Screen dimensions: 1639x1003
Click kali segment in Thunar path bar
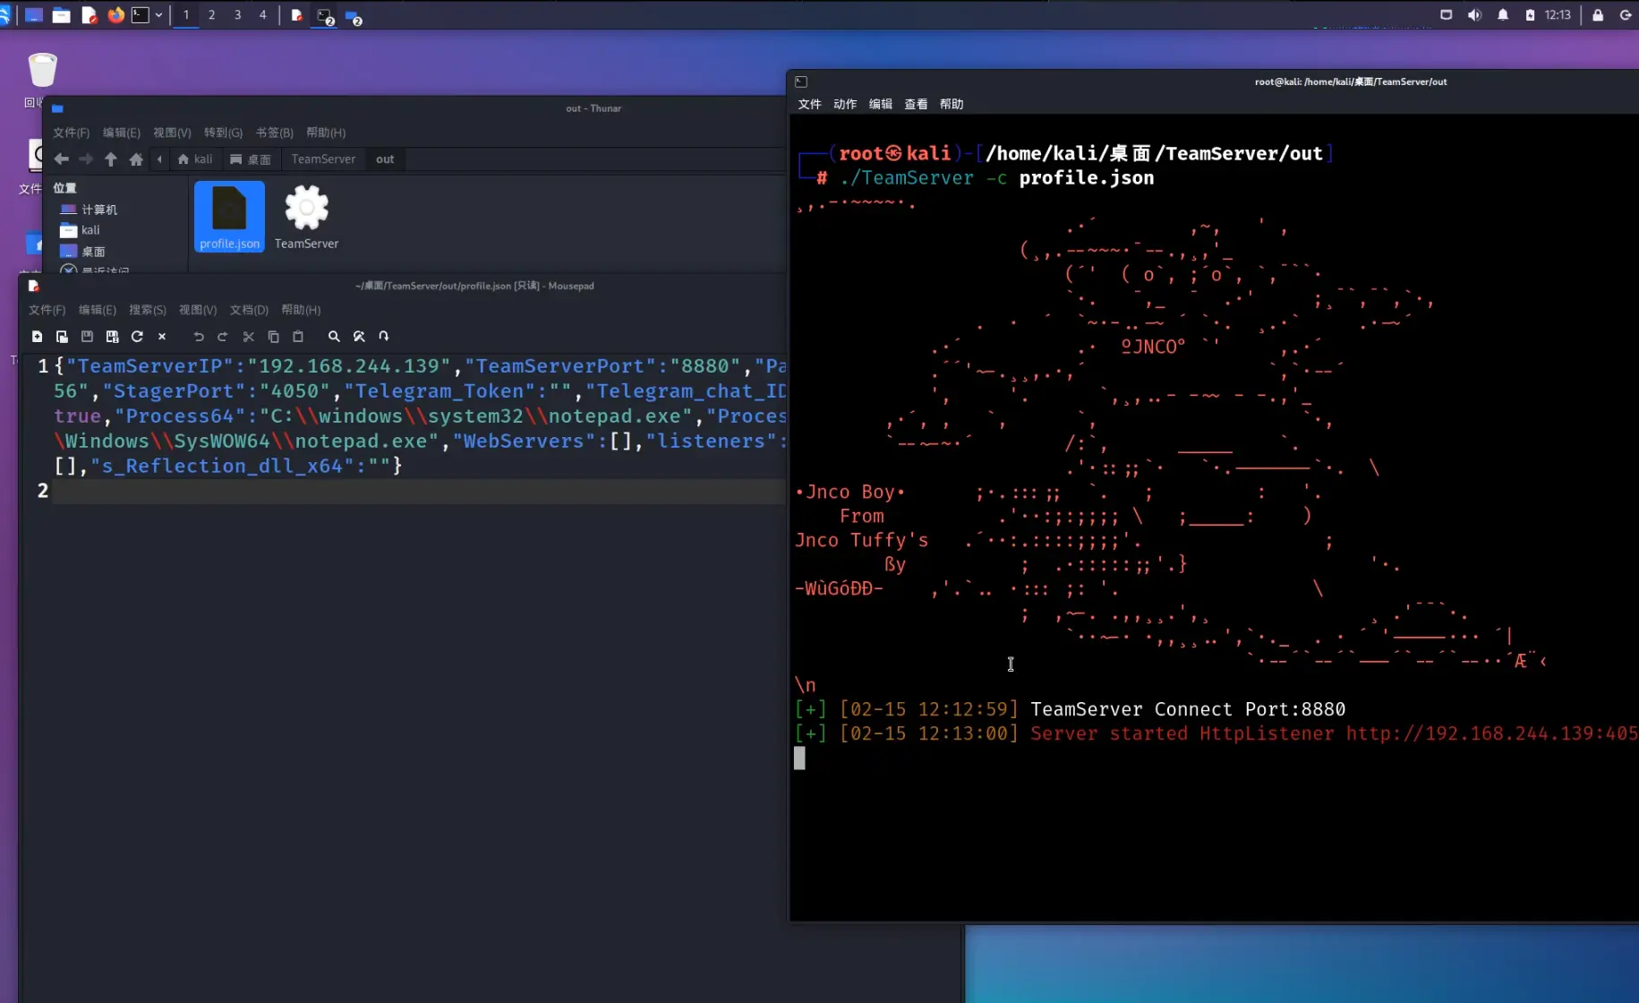[x=195, y=159]
